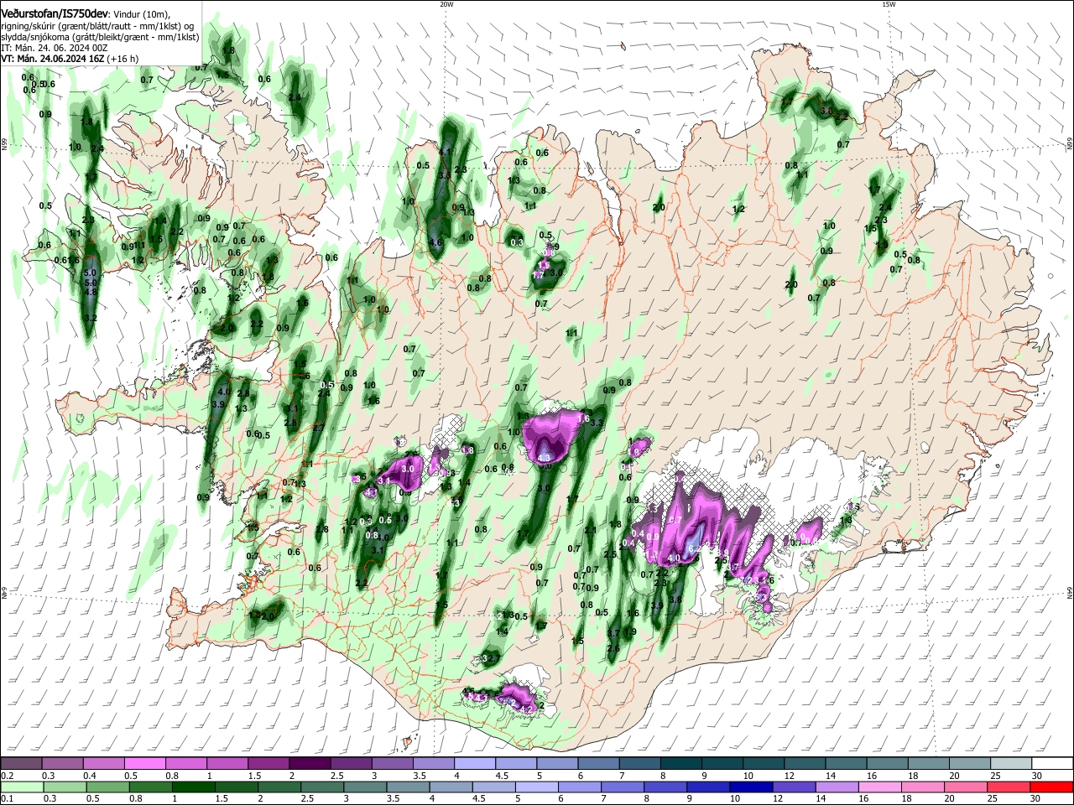Image resolution: width=1074 pixels, height=805 pixels.
Task: Pick the dark teal 9 swatch in upper legend row
Action: coord(722,764)
